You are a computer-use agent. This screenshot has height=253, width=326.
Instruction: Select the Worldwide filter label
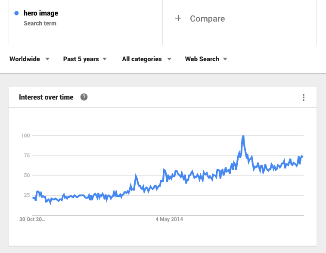(x=25, y=59)
